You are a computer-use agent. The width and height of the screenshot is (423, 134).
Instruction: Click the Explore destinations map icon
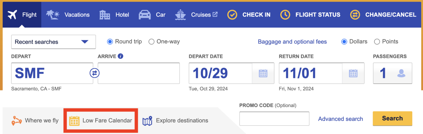(x=147, y=121)
